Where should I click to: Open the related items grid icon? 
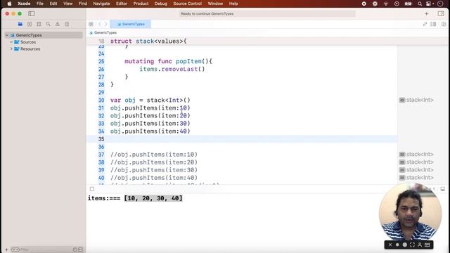(x=91, y=24)
